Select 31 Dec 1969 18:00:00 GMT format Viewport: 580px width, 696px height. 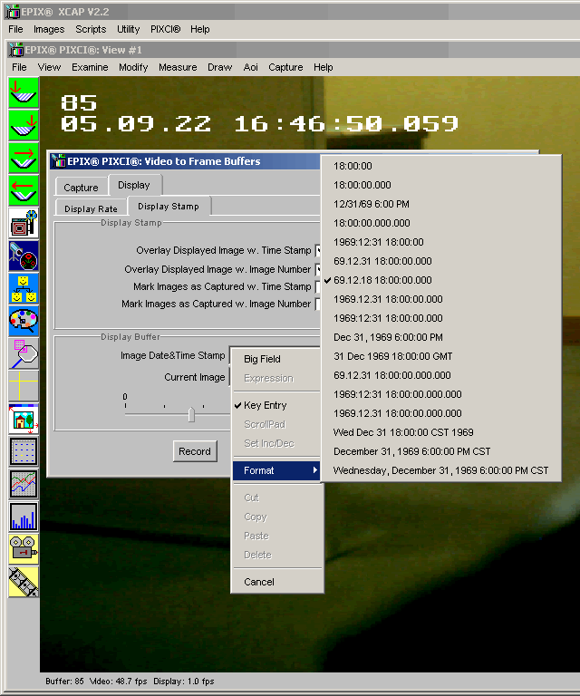pos(441,356)
